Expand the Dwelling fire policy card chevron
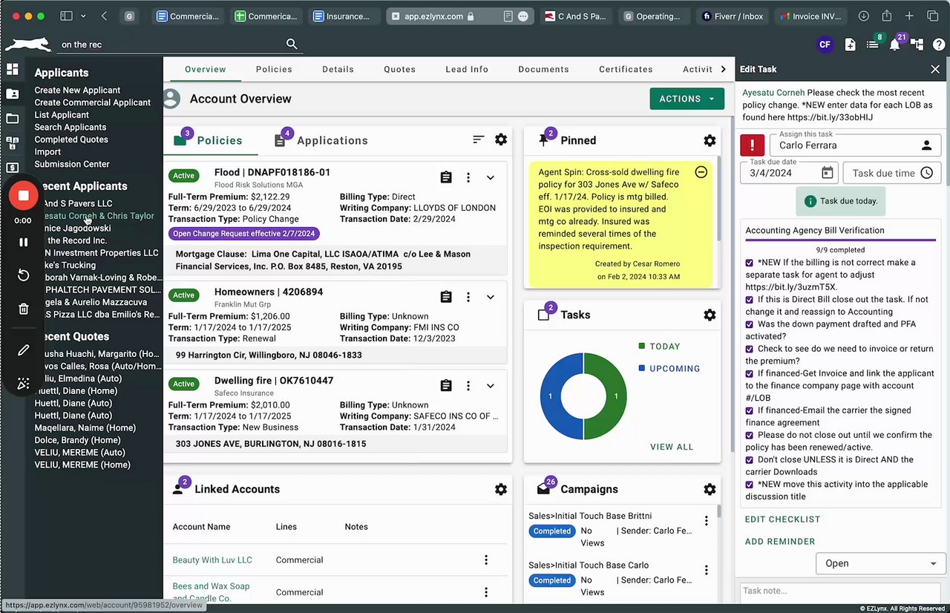This screenshot has height=613, width=950. point(491,385)
